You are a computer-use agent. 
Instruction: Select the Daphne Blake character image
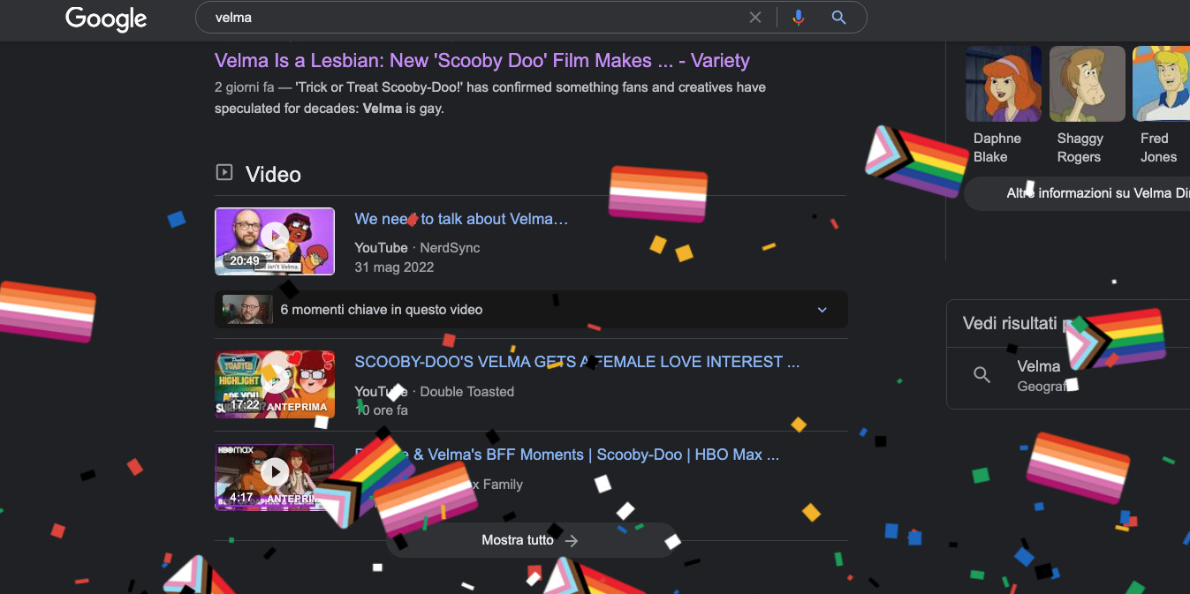pyautogui.click(x=1003, y=84)
